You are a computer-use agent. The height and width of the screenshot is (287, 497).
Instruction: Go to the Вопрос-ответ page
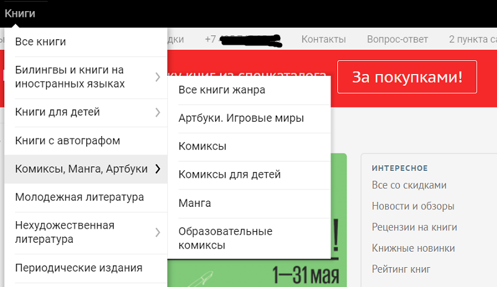pos(397,39)
